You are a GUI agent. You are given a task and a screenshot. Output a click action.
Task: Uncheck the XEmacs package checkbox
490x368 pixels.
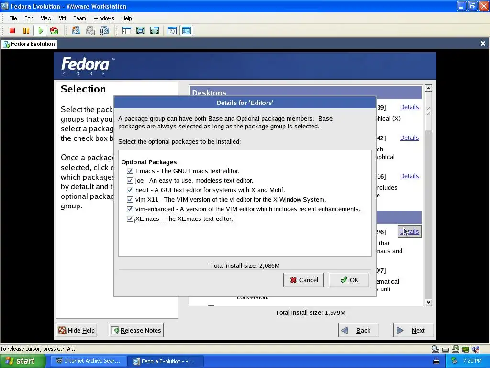(x=130, y=218)
